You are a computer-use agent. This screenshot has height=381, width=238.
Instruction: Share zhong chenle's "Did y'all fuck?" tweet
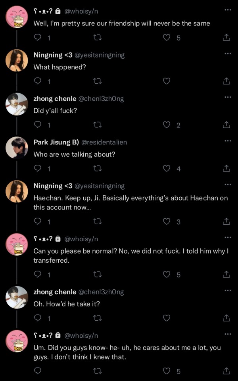pyautogui.click(x=226, y=125)
